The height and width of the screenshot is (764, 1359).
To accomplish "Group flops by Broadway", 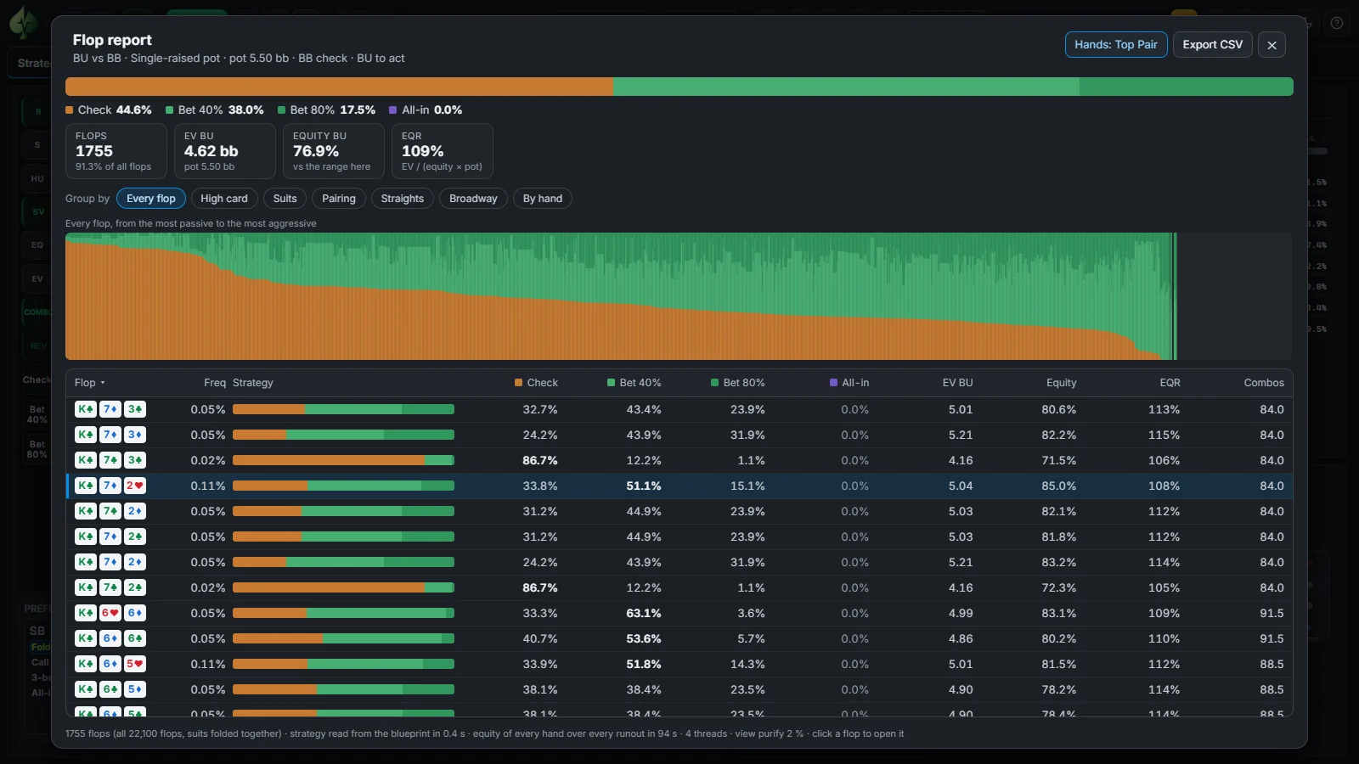I will pyautogui.click(x=473, y=199).
